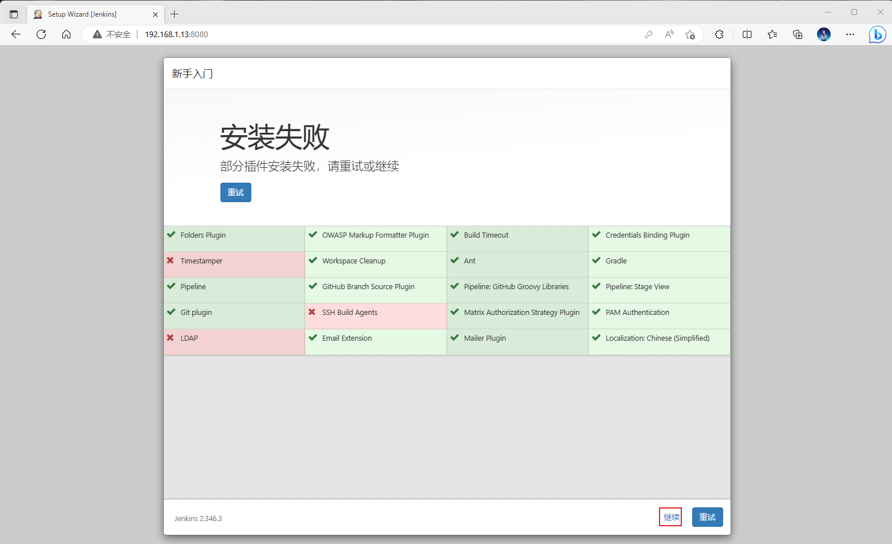
Task: Select the 'PAM Authentication' text
Action: tap(637, 313)
